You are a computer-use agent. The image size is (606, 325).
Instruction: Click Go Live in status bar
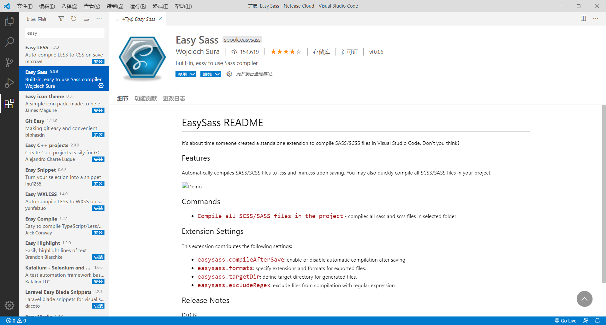pyautogui.click(x=566, y=321)
